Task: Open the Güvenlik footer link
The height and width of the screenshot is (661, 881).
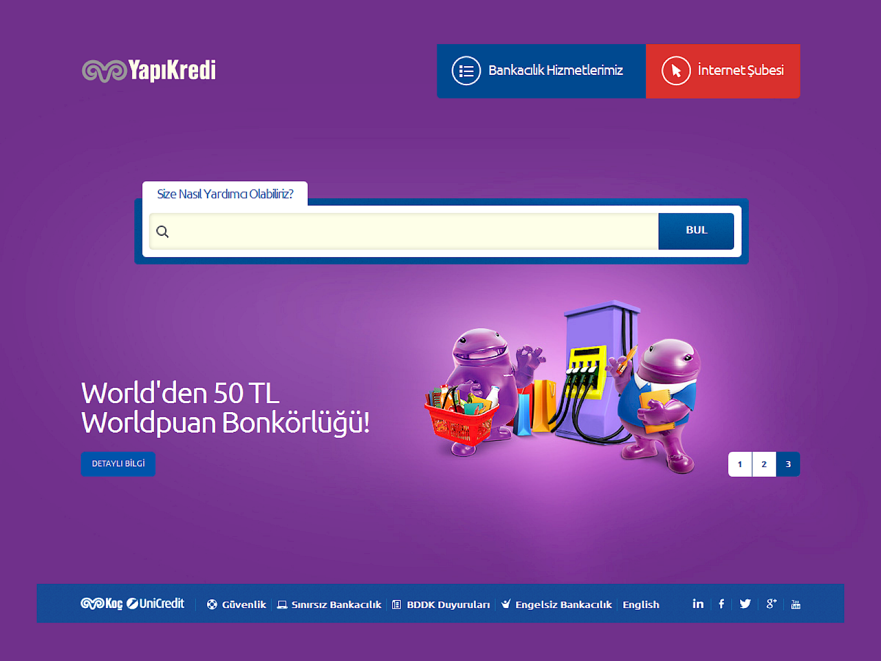Action: point(237,604)
